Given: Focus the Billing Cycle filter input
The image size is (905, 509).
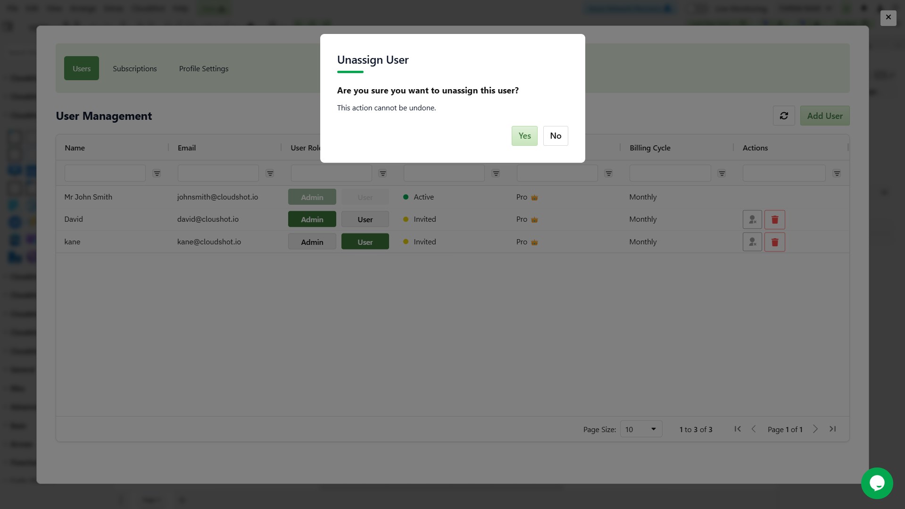Looking at the screenshot, I should point(670,173).
